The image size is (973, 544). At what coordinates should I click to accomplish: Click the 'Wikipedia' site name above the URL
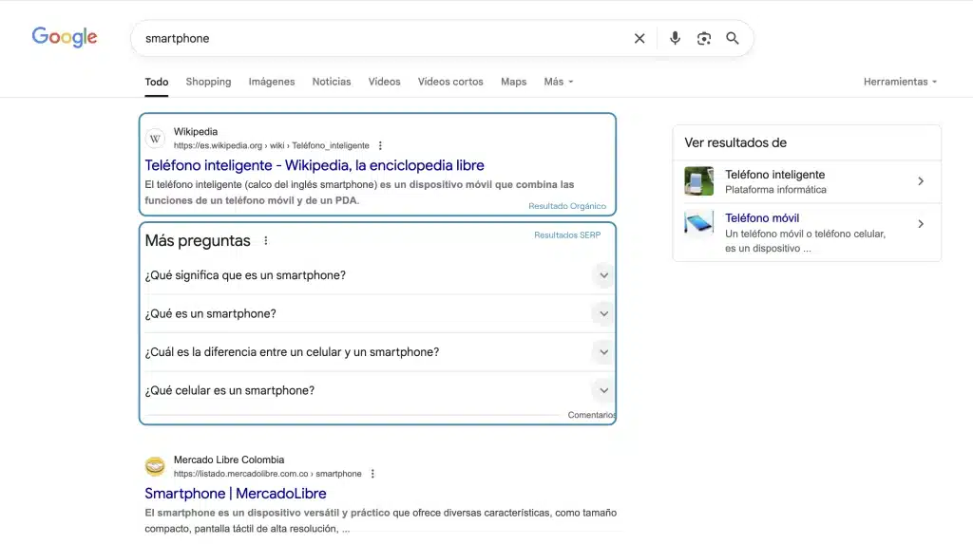point(196,132)
